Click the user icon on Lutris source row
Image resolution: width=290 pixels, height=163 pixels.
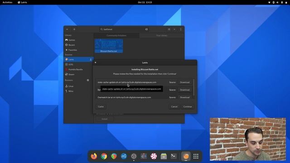(x=91, y=59)
